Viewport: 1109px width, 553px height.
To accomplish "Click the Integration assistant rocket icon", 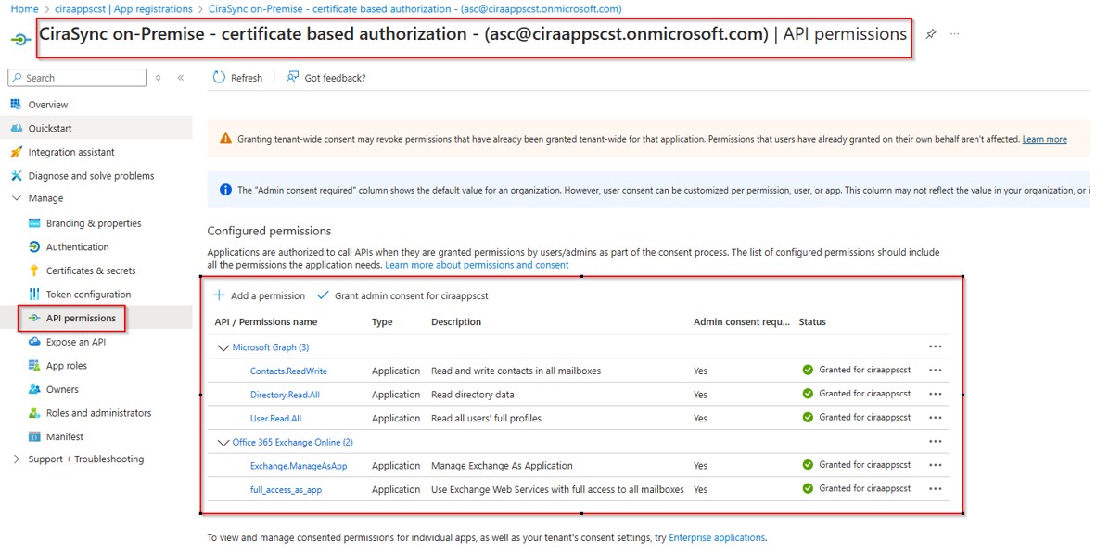I will (x=17, y=152).
